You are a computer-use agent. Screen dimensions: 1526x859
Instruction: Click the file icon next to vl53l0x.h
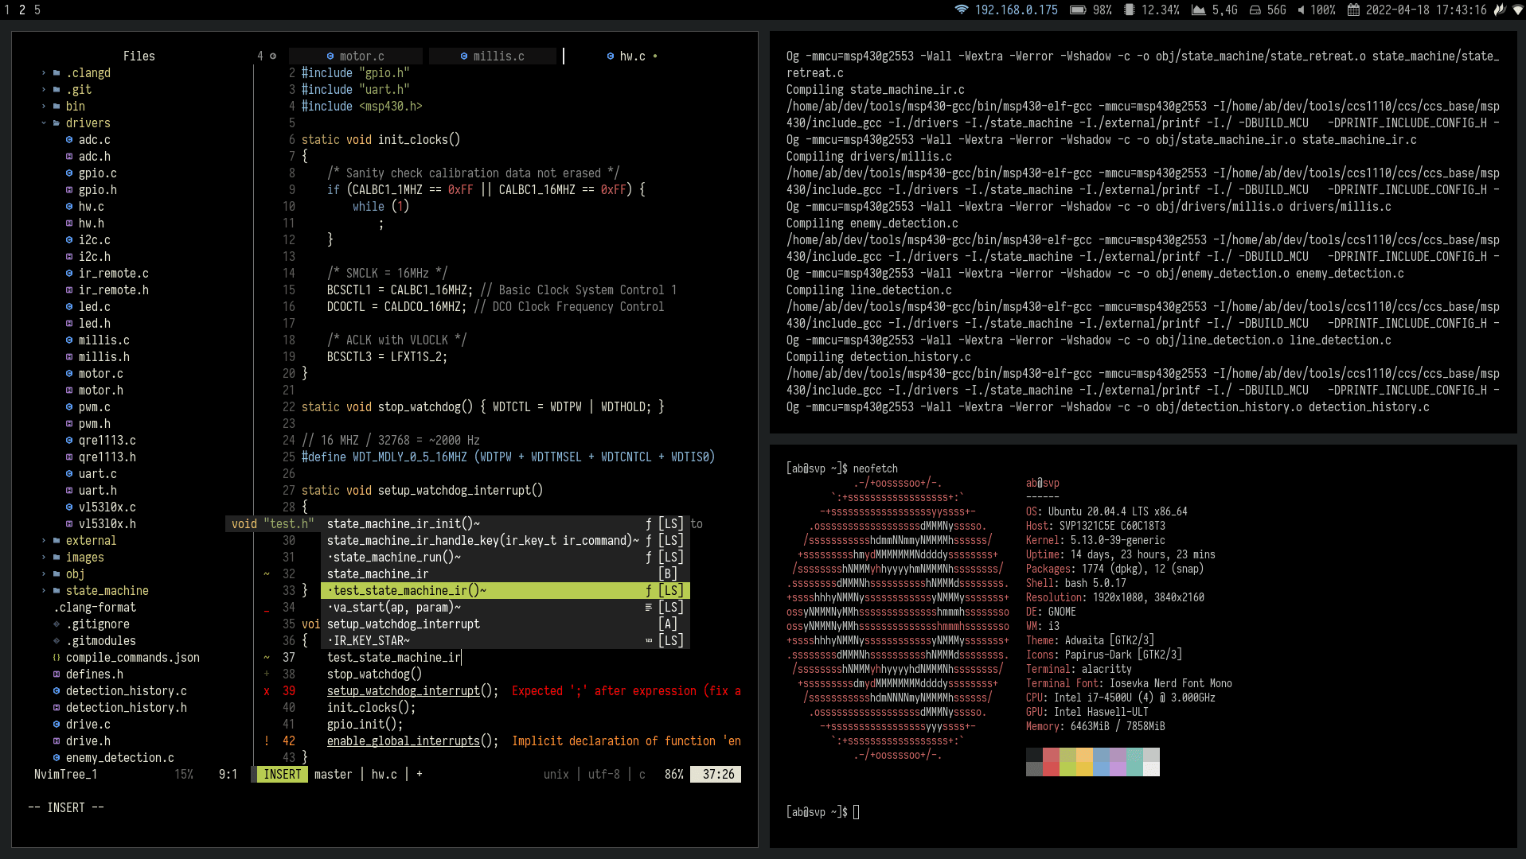(x=69, y=523)
